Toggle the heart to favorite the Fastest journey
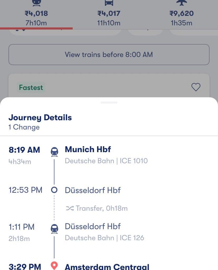The width and height of the screenshot is (218, 270). click(x=196, y=87)
